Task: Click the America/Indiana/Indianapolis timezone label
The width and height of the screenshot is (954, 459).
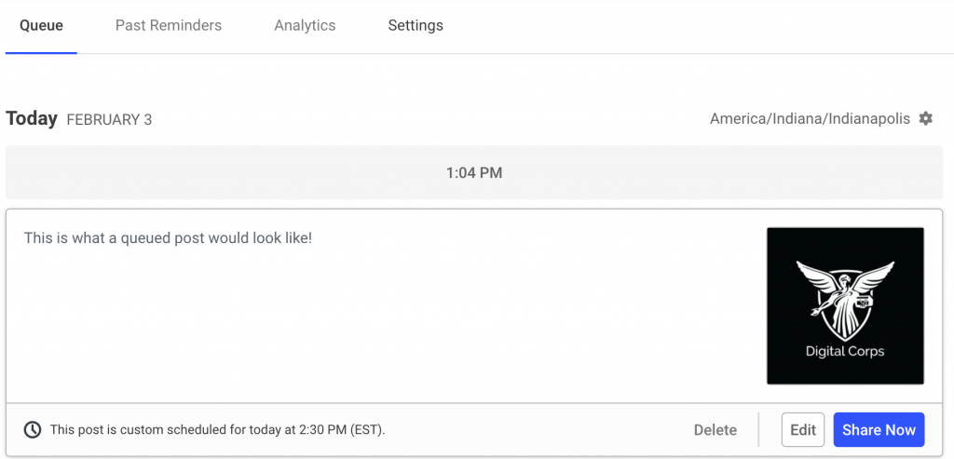Action: pyautogui.click(x=810, y=119)
